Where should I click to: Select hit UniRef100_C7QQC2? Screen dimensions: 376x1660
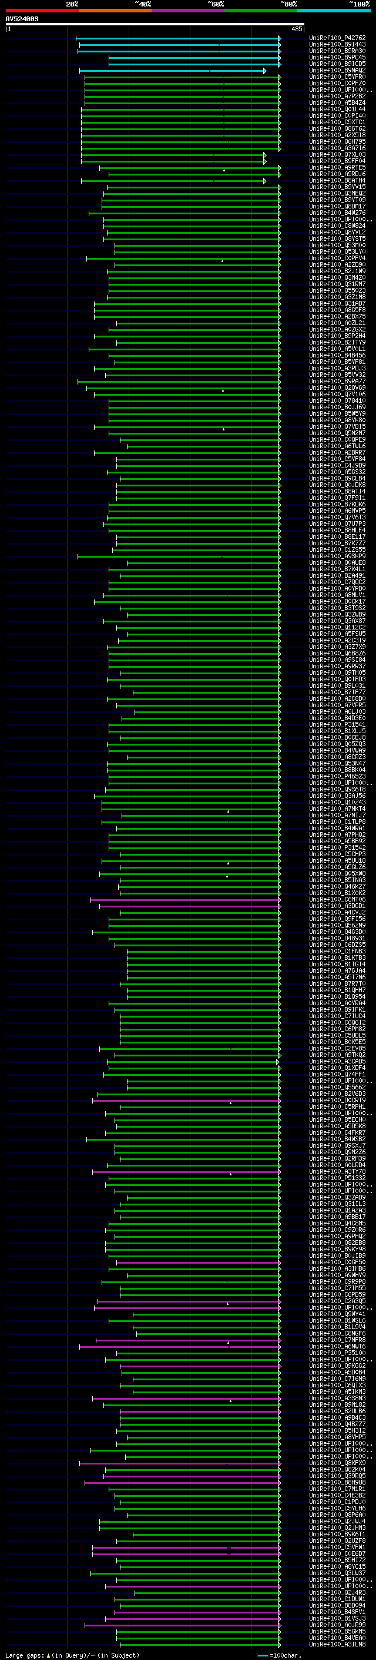tap(337, 582)
